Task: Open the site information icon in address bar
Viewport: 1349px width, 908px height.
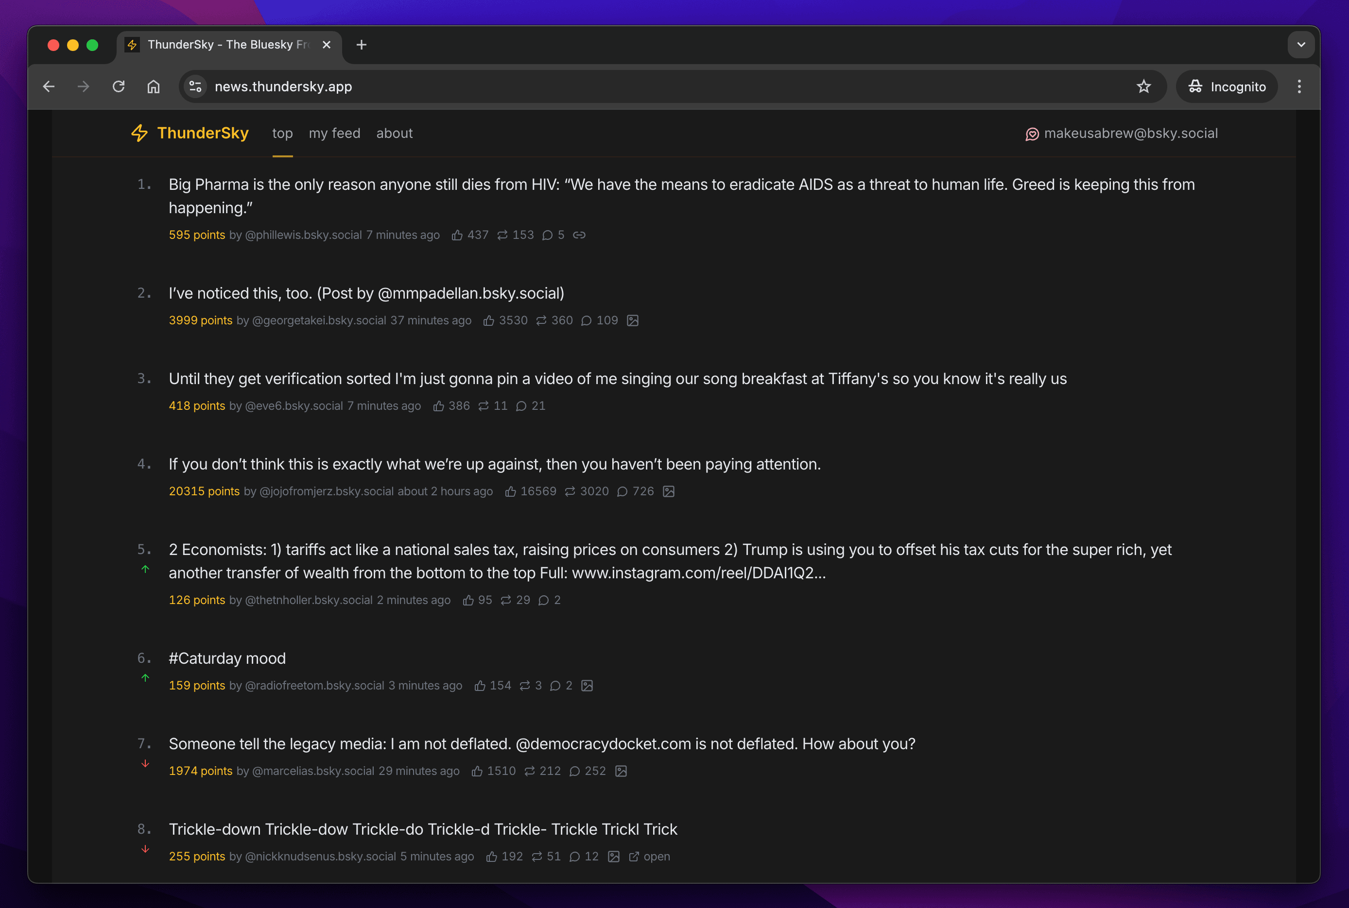Action: [x=195, y=87]
